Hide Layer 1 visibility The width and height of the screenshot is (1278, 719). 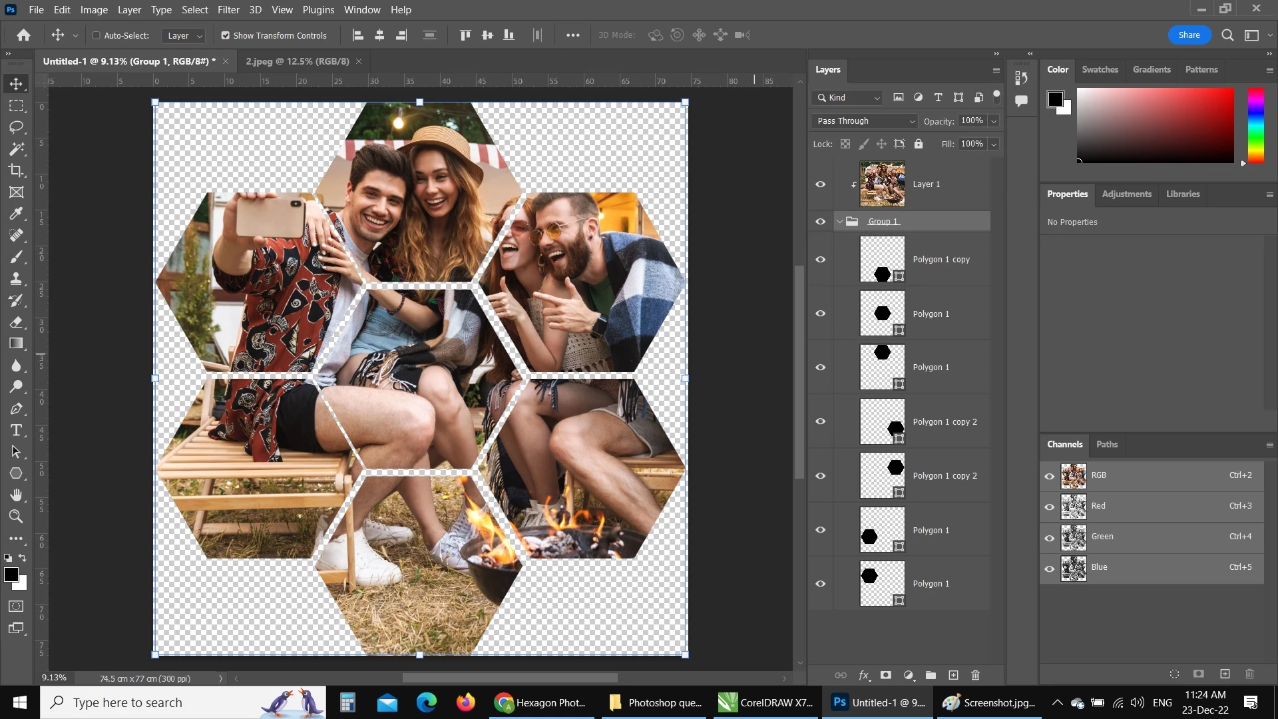coord(820,184)
